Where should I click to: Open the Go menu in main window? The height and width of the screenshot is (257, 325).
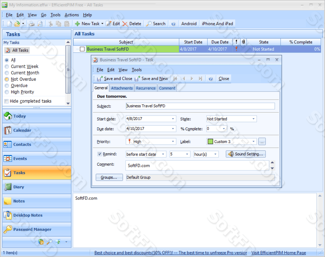44,15
